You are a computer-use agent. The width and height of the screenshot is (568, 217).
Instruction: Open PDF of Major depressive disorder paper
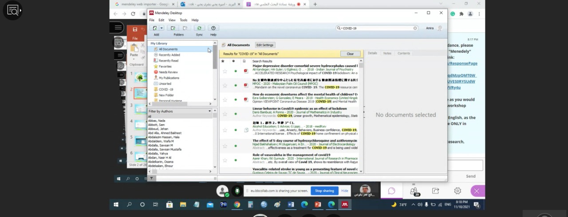pyautogui.click(x=246, y=71)
